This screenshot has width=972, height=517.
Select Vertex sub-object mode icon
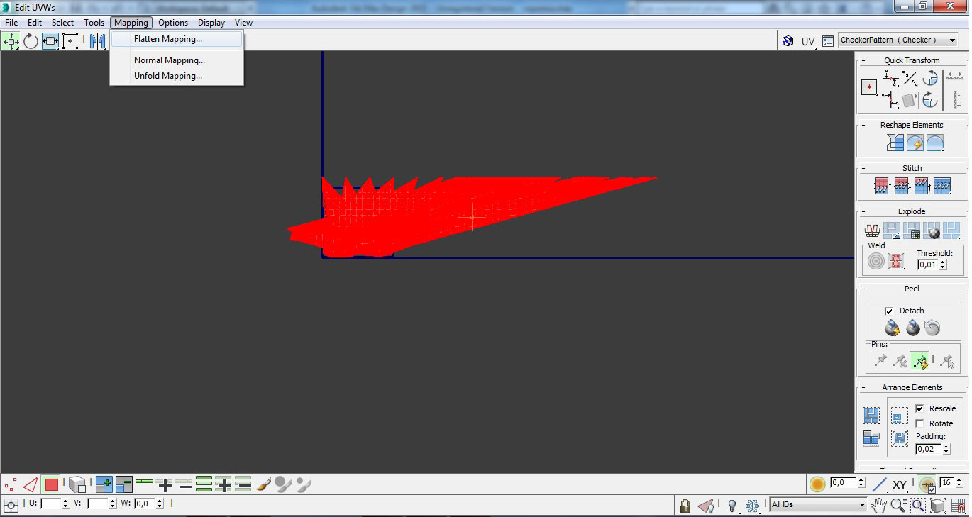(x=11, y=485)
